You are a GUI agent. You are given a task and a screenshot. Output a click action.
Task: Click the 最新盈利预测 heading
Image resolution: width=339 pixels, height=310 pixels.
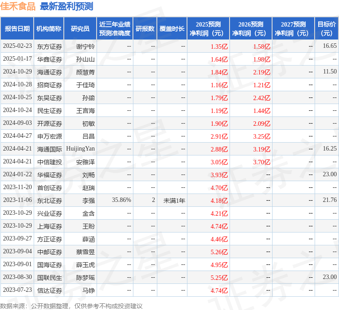66,6
